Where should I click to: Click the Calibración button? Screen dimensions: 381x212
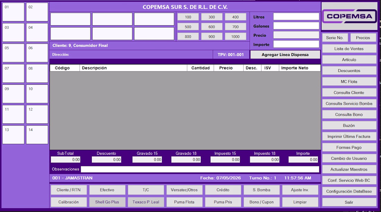pos(69,202)
